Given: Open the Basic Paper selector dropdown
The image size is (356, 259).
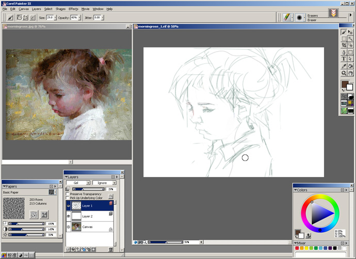Looking at the screenshot, I should (55, 192).
